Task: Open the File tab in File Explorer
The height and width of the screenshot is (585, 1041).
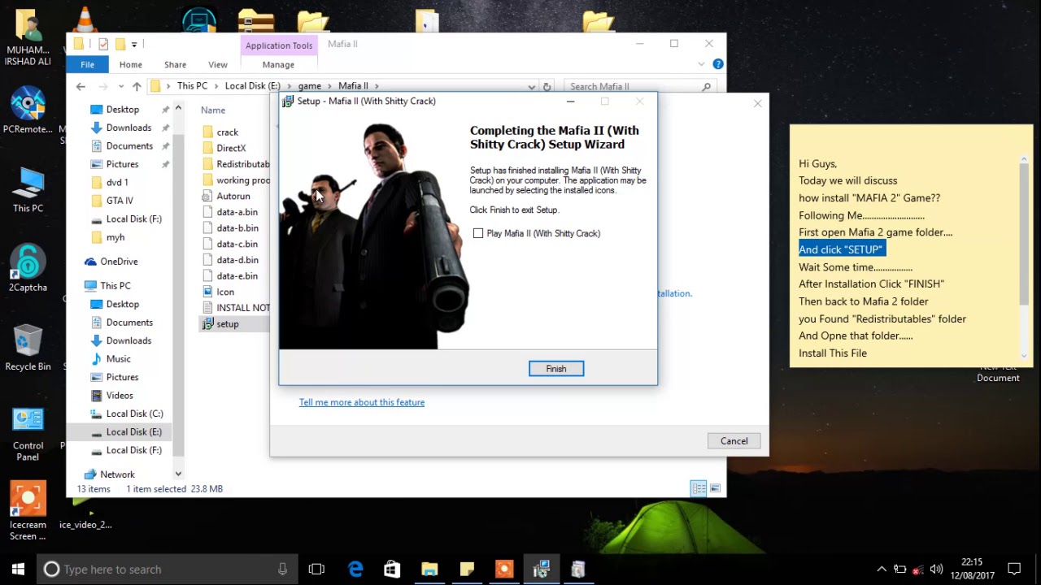Action: (x=87, y=64)
